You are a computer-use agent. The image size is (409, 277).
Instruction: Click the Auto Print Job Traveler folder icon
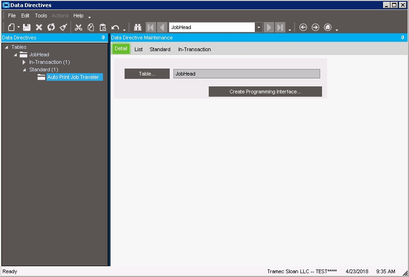pyautogui.click(x=41, y=77)
